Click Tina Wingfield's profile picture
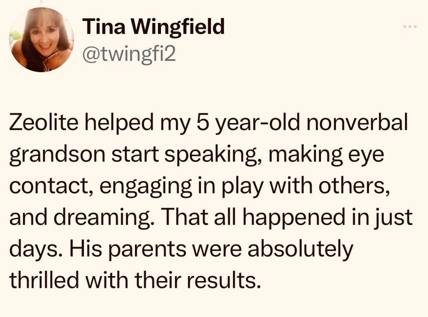 pyautogui.click(x=41, y=40)
